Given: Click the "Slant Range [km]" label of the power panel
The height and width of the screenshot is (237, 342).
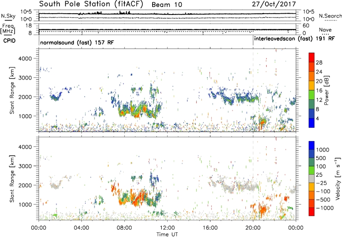Looking at the screenshot, I should click(12, 90).
